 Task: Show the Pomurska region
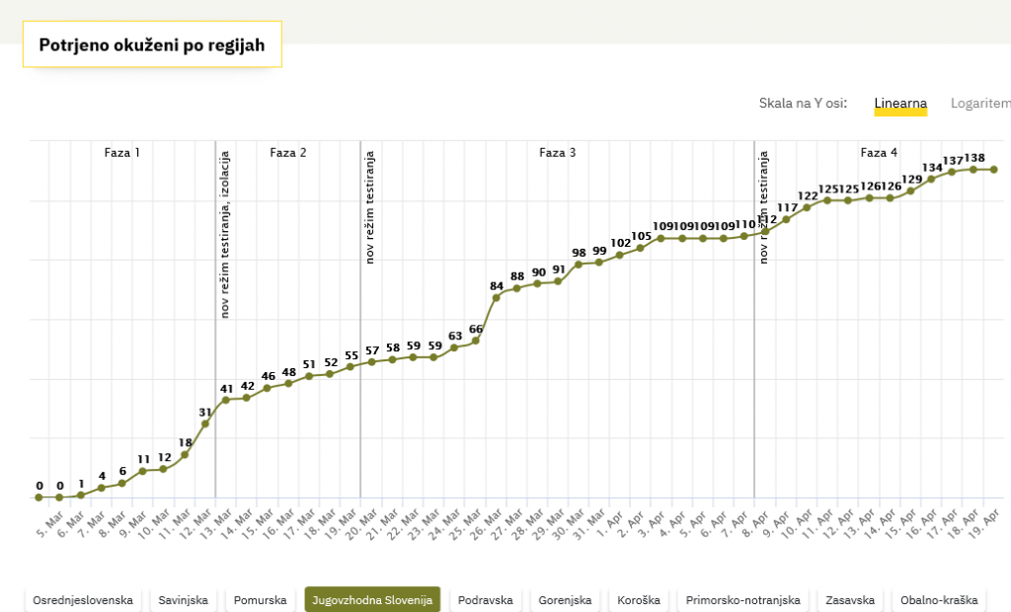pyautogui.click(x=260, y=600)
